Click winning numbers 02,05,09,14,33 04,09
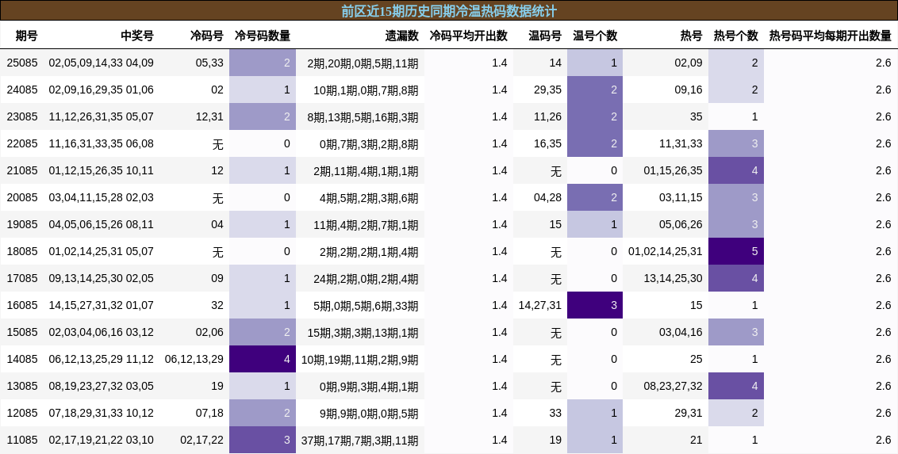898x454 pixels. click(102, 63)
